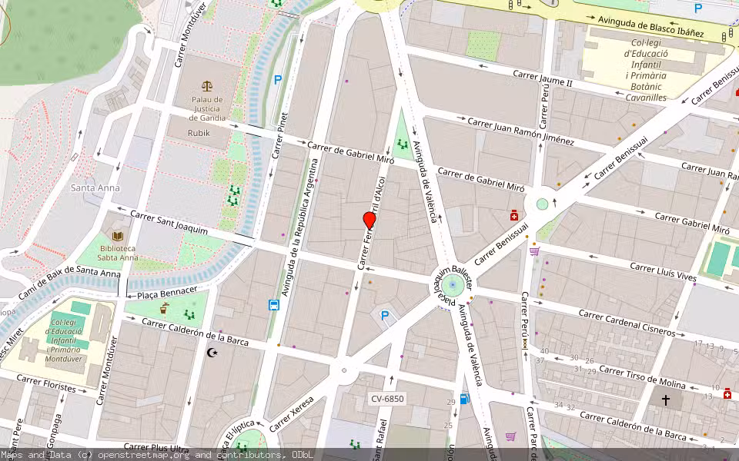Select the playground icon in Plaça Bennacer park
This screenshot has width=739, height=461.
click(189, 313)
